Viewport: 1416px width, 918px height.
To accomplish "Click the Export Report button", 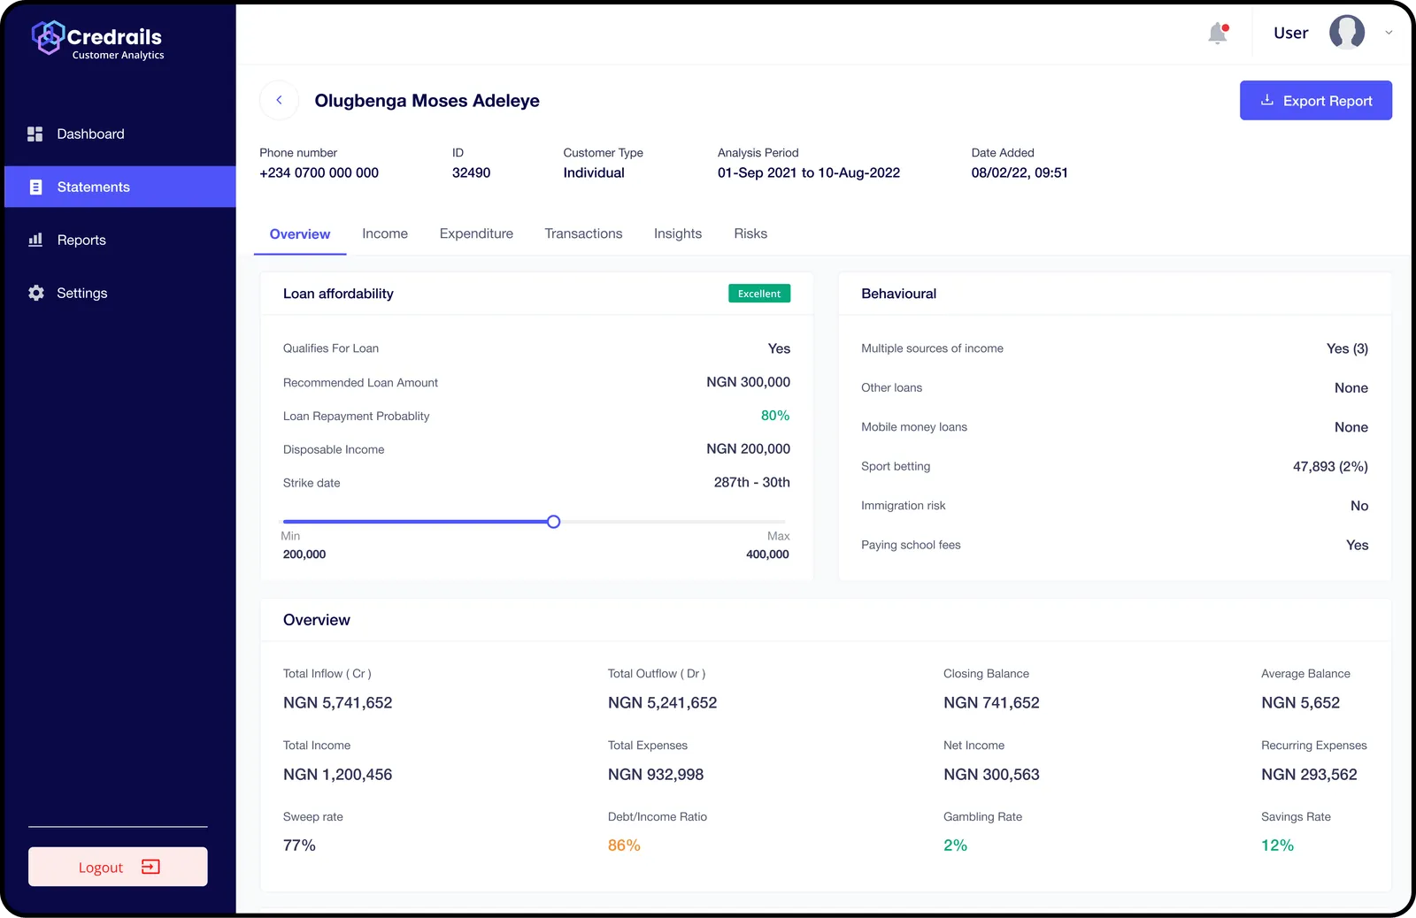I will (1316, 101).
